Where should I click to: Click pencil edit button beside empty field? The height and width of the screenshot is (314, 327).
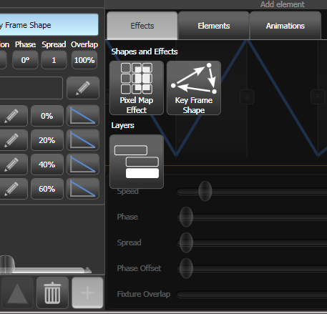(x=83, y=88)
